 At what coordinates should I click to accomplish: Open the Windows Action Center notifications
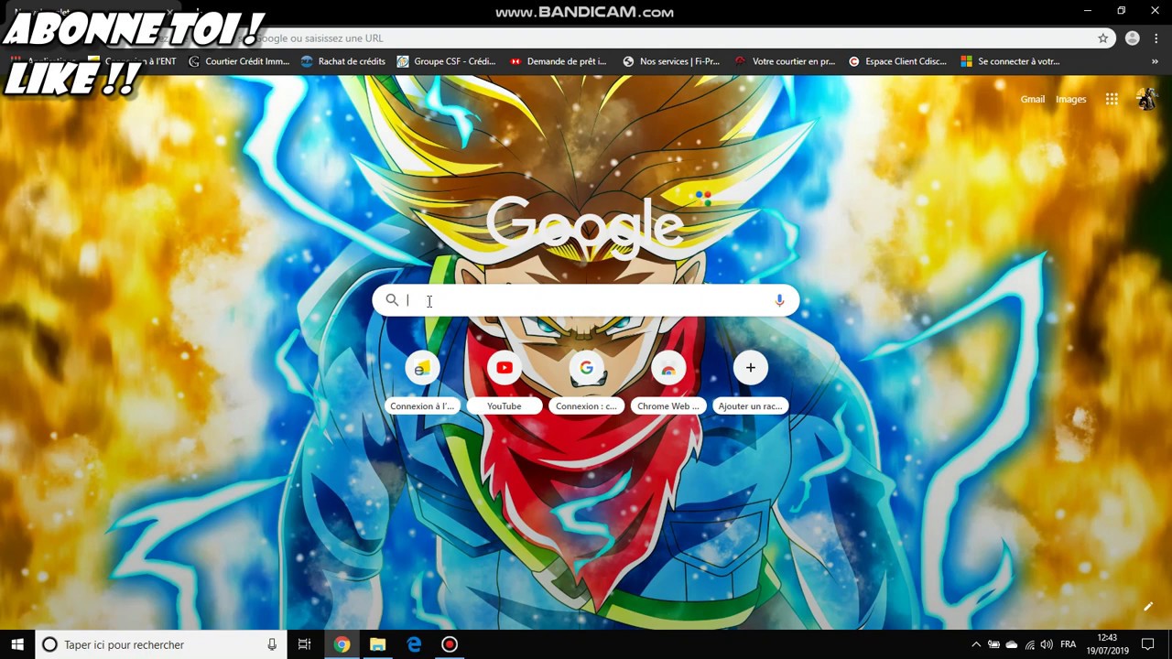pos(1148,644)
